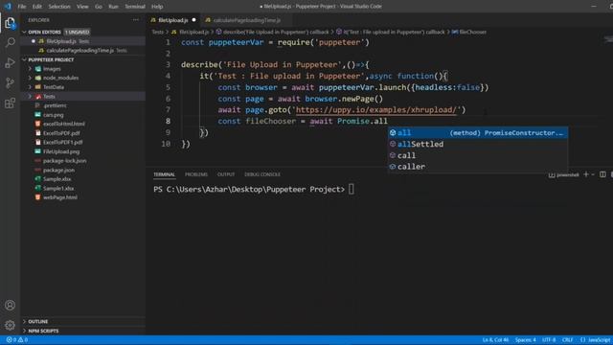Image resolution: width=613 pixels, height=345 pixels.
Task: Change line ending via CRLF status item
Action: [x=568, y=340]
